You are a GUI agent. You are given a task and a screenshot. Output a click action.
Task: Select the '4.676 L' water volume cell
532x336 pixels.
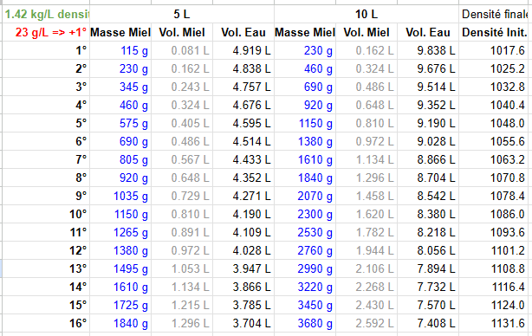tap(243, 105)
